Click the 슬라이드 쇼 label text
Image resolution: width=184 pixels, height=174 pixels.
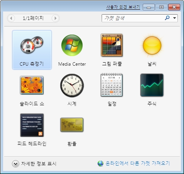click(x=32, y=103)
